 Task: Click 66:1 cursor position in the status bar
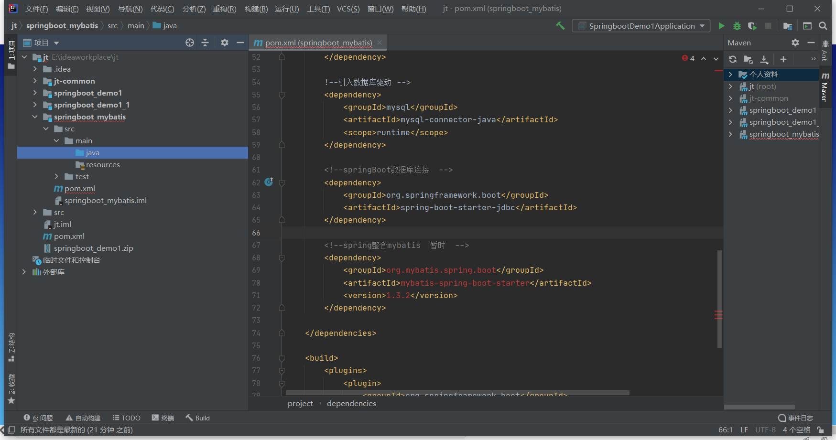[x=725, y=429]
